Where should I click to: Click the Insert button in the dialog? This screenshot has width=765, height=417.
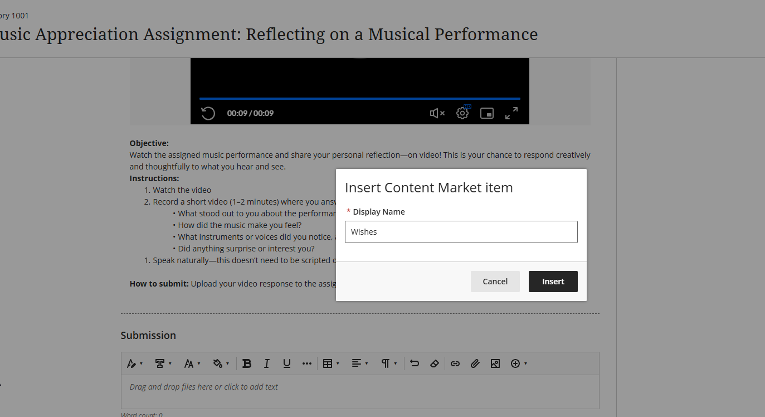point(553,282)
